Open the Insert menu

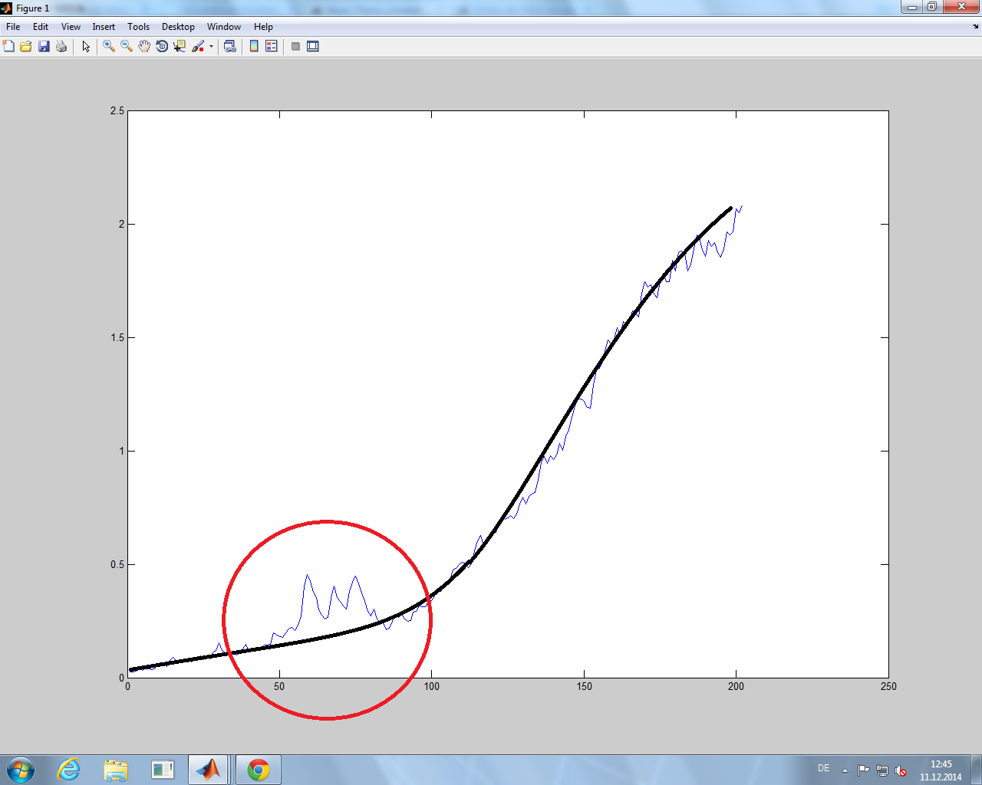[104, 27]
